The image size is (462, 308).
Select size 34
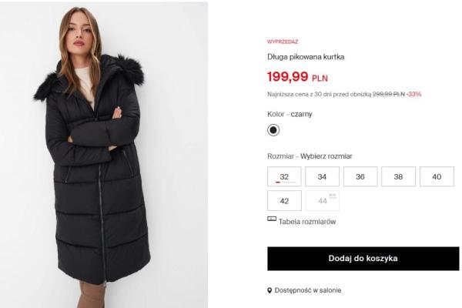pyautogui.click(x=322, y=177)
